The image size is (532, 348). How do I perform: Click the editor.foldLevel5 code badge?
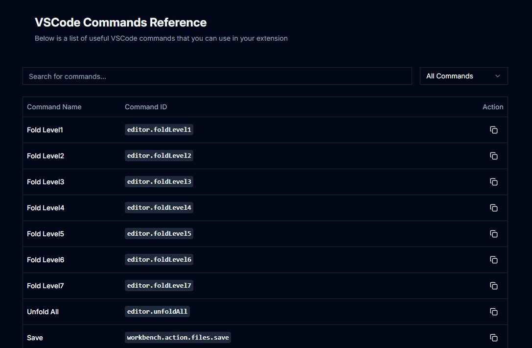159,233
